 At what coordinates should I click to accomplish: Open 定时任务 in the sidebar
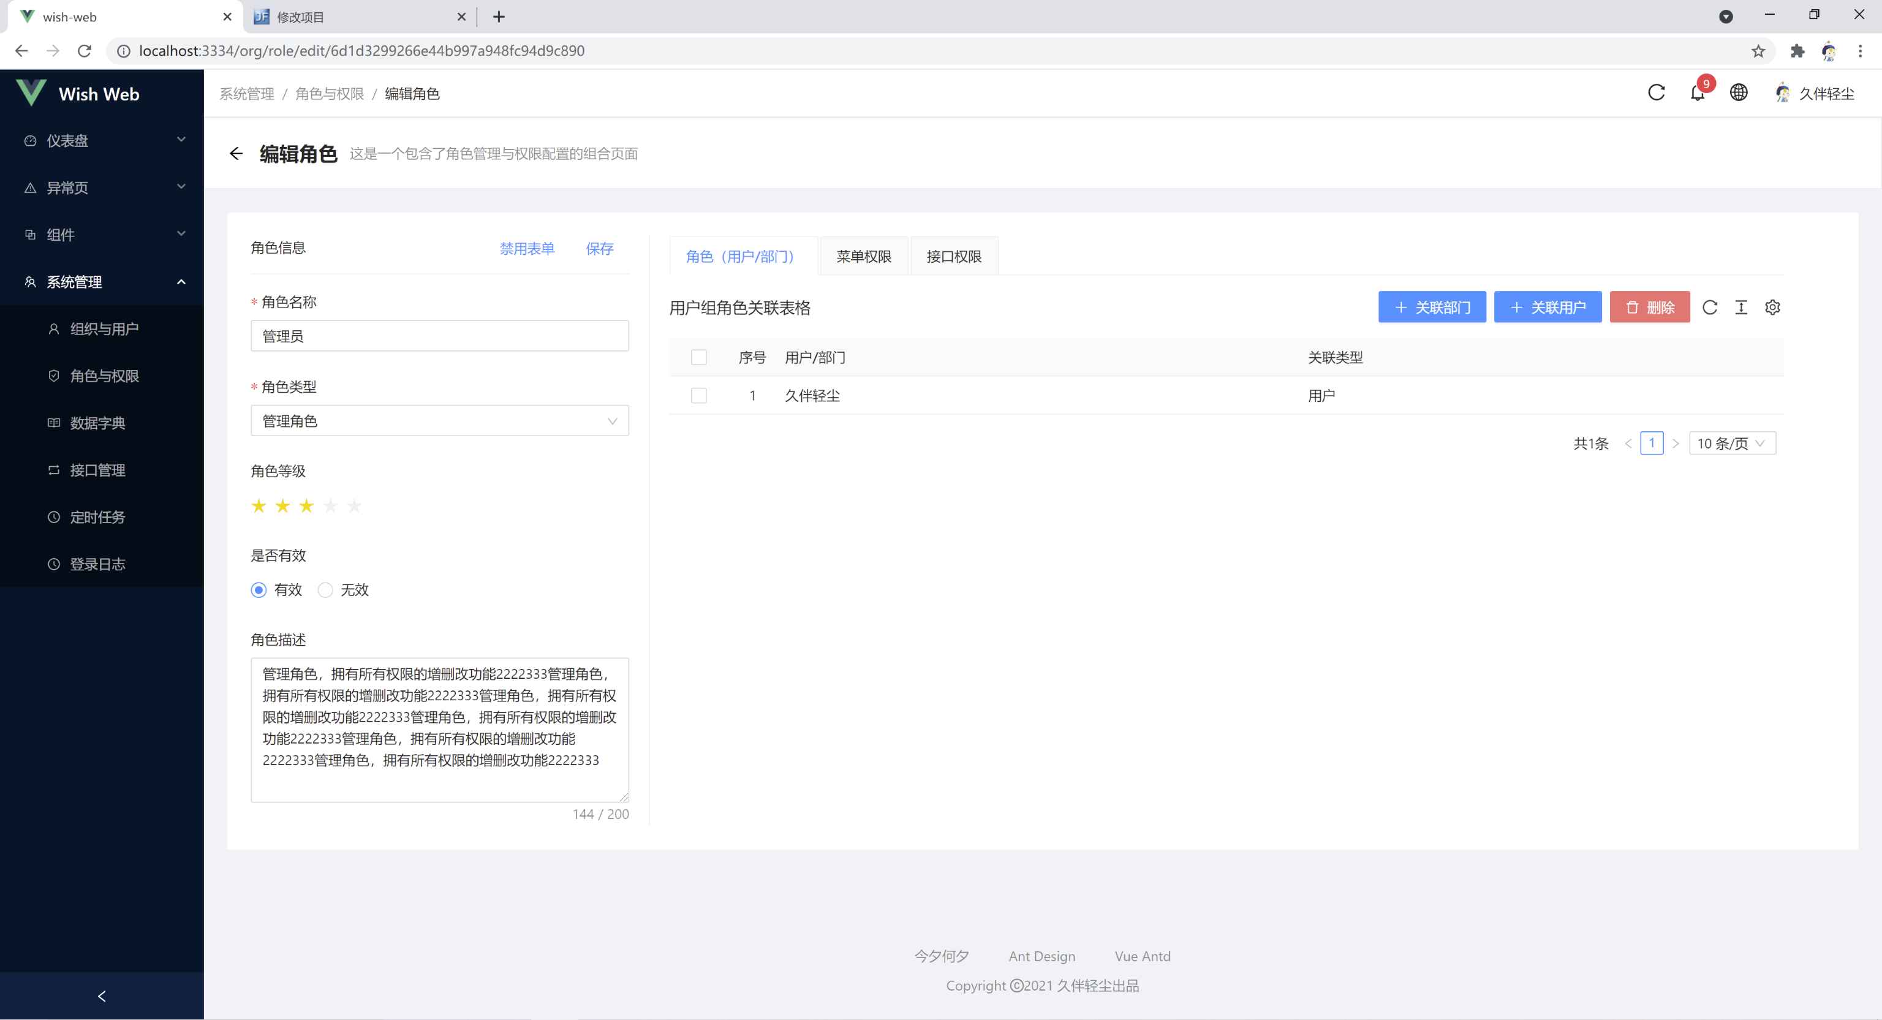(102, 516)
